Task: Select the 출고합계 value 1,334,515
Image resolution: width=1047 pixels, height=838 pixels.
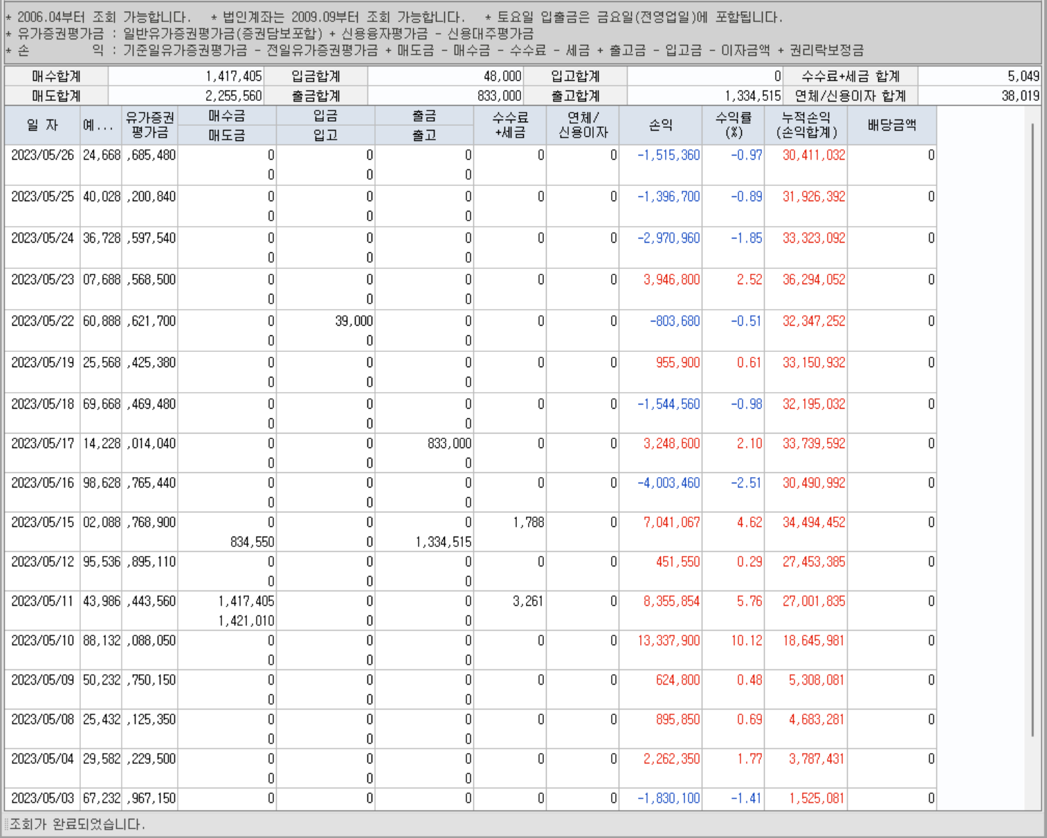Action: (753, 96)
